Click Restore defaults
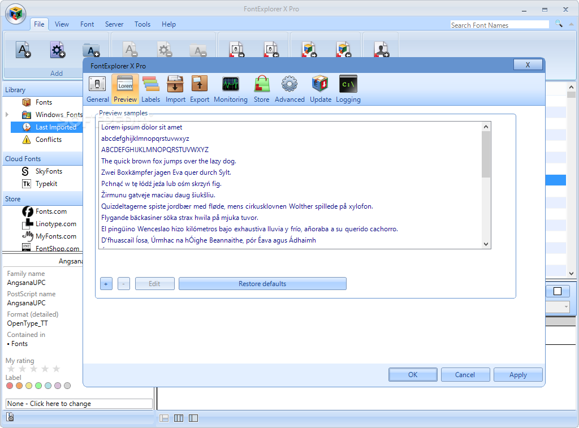The image size is (579, 428). pyautogui.click(x=262, y=284)
